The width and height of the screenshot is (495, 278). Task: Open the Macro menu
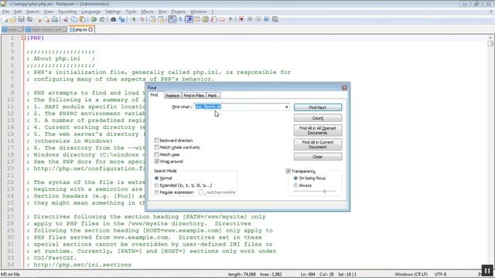tap(147, 12)
